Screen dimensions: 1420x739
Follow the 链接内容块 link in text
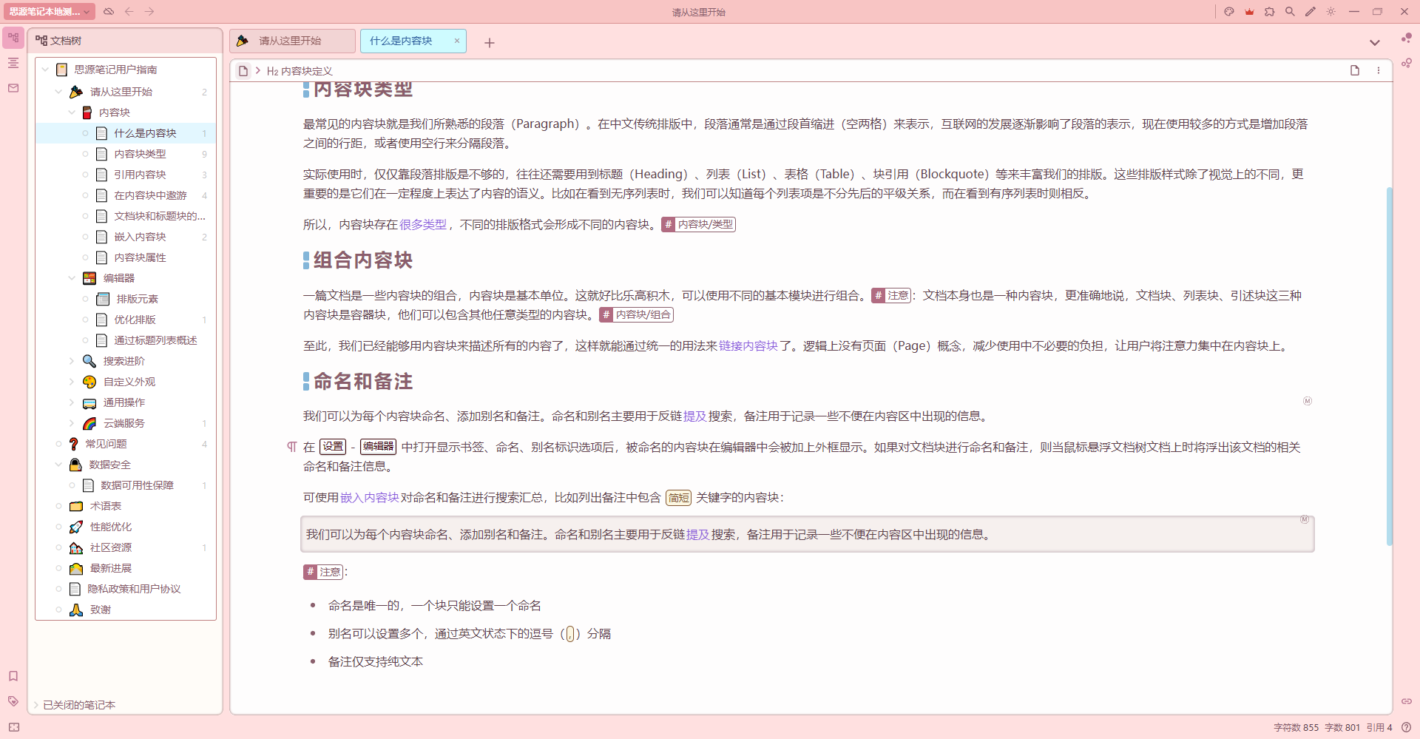point(748,345)
